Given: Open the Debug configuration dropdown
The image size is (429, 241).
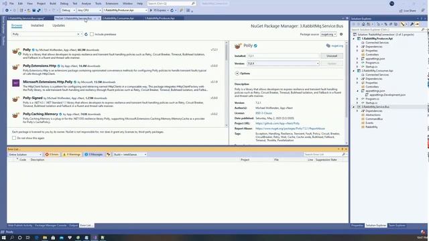Looking at the screenshot, I should [x=68, y=11].
